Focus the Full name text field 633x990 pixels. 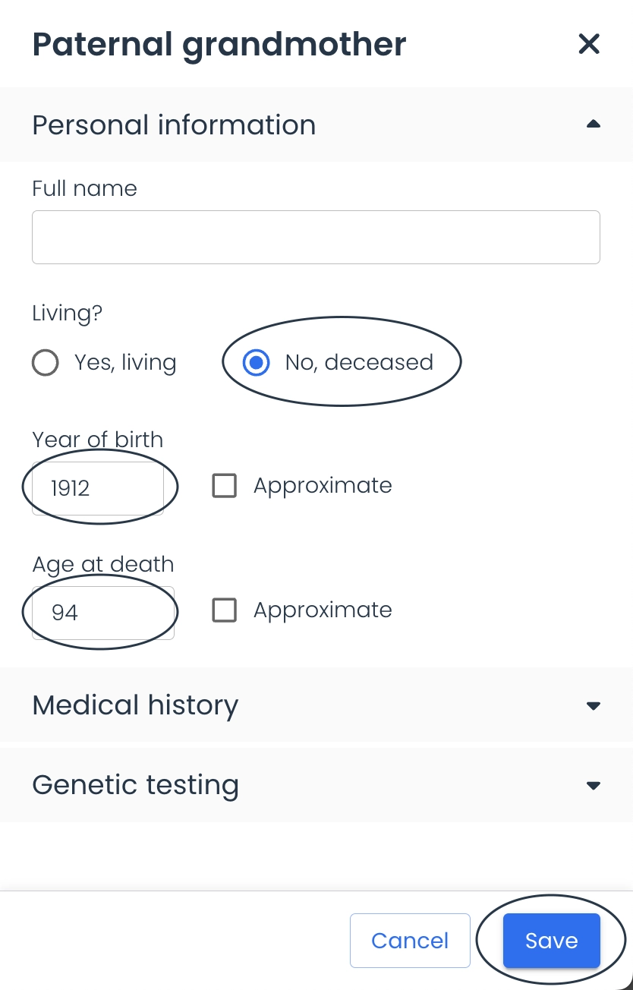pyautogui.click(x=316, y=238)
